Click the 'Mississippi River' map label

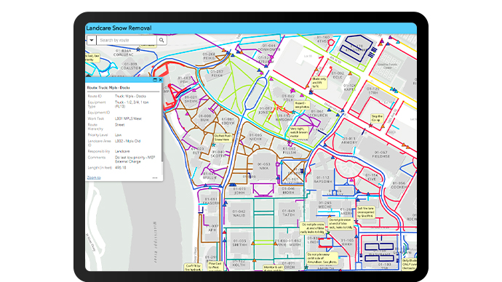[156, 242]
